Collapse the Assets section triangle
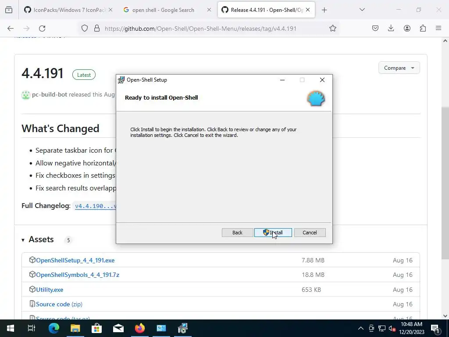 click(23, 240)
